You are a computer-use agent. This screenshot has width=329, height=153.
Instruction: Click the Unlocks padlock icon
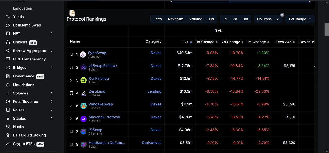coord(8,42)
